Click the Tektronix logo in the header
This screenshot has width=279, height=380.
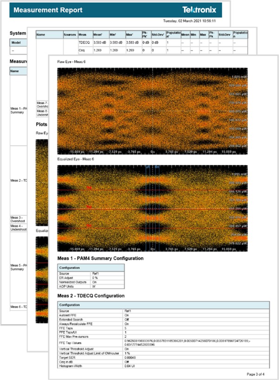click(199, 10)
